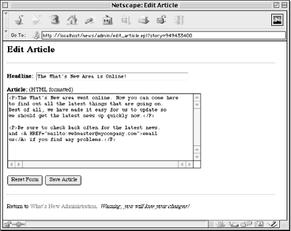The height and width of the screenshot is (231, 291).
Task: Click the article textarea's top scroll-up arrow
Action: [197, 97]
